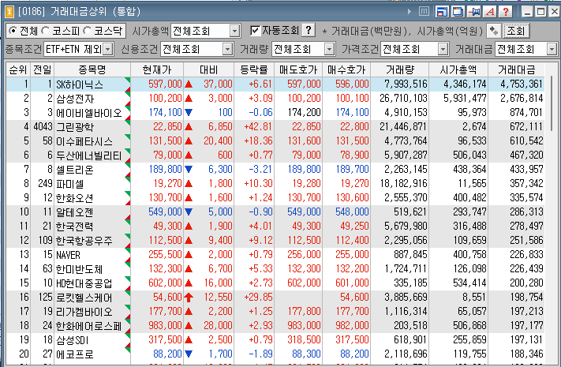The width and height of the screenshot is (561, 367).
Task: Select the 코스닥 radio button
Action: (88, 31)
